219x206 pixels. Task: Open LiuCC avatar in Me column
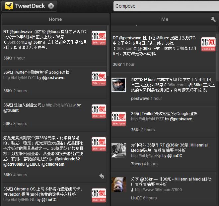119,185
